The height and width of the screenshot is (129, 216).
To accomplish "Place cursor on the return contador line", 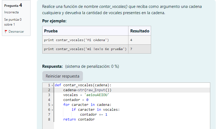I will click(x=79, y=119).
